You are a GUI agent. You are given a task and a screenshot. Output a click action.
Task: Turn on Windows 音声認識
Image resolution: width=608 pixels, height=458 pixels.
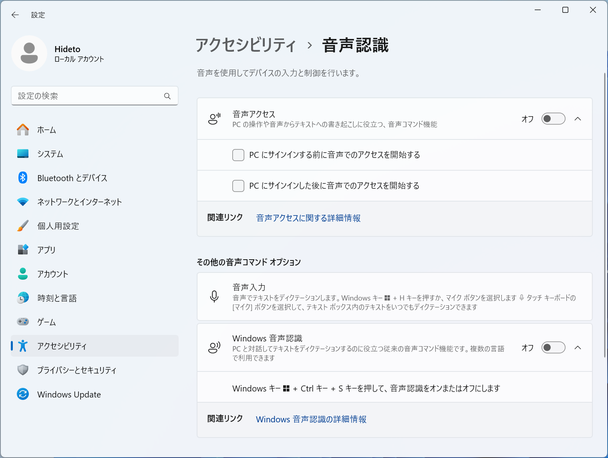[553, 347]
